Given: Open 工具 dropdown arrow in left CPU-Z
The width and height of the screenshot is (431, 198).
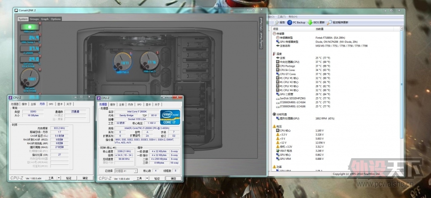Looking at the screenshot, I should (59, 178).
